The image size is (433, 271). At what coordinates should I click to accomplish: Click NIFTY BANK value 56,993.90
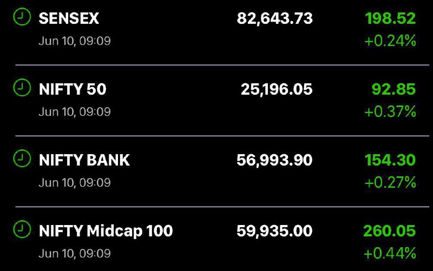[x=274, y=160]
